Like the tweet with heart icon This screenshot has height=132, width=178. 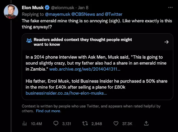point(116,123)
